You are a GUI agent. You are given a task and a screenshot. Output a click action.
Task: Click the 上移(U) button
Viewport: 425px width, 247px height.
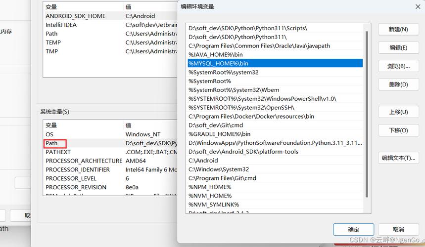coord(398,112)
